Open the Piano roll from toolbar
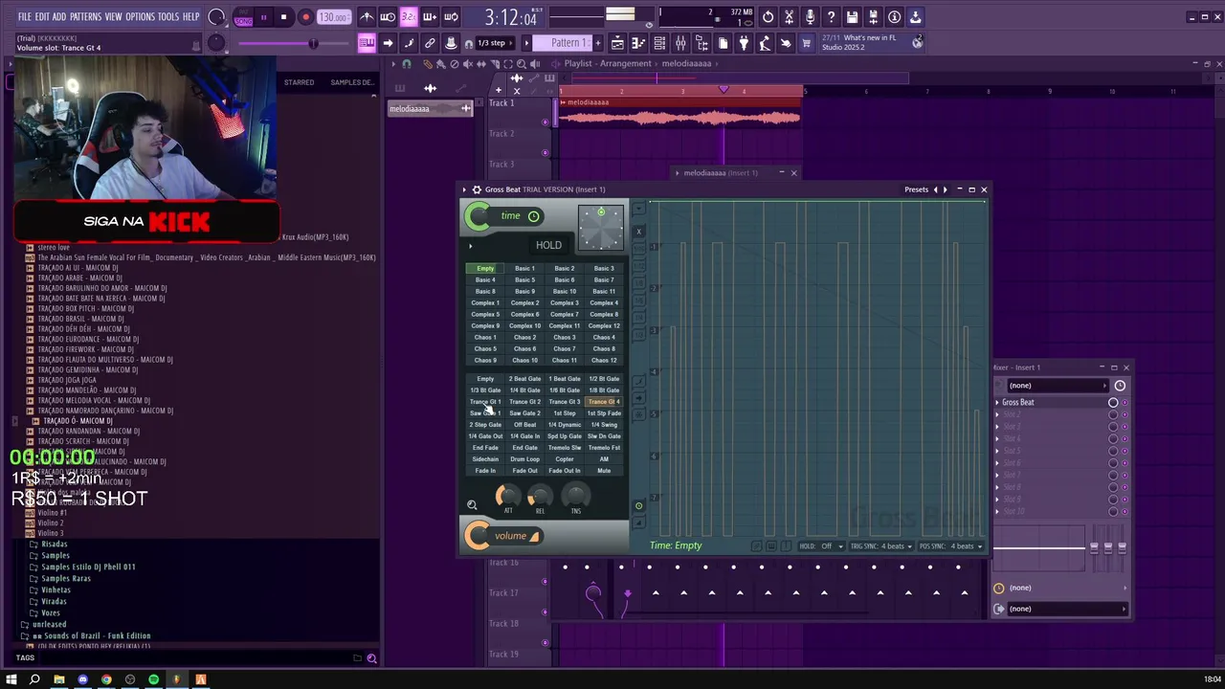Screen dimensions: 1225x689 pyautogui.click(x=638, y=43)
